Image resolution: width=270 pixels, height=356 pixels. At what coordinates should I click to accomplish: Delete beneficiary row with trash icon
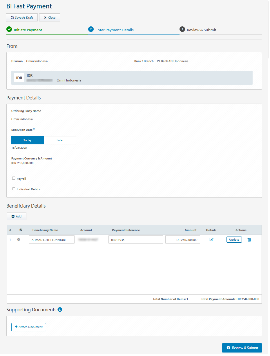[249, 239]
